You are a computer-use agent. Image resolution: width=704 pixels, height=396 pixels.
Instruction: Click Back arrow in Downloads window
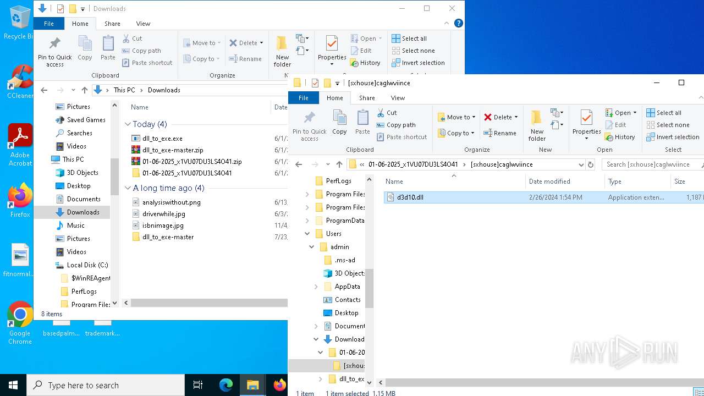[x=45, y=90]
